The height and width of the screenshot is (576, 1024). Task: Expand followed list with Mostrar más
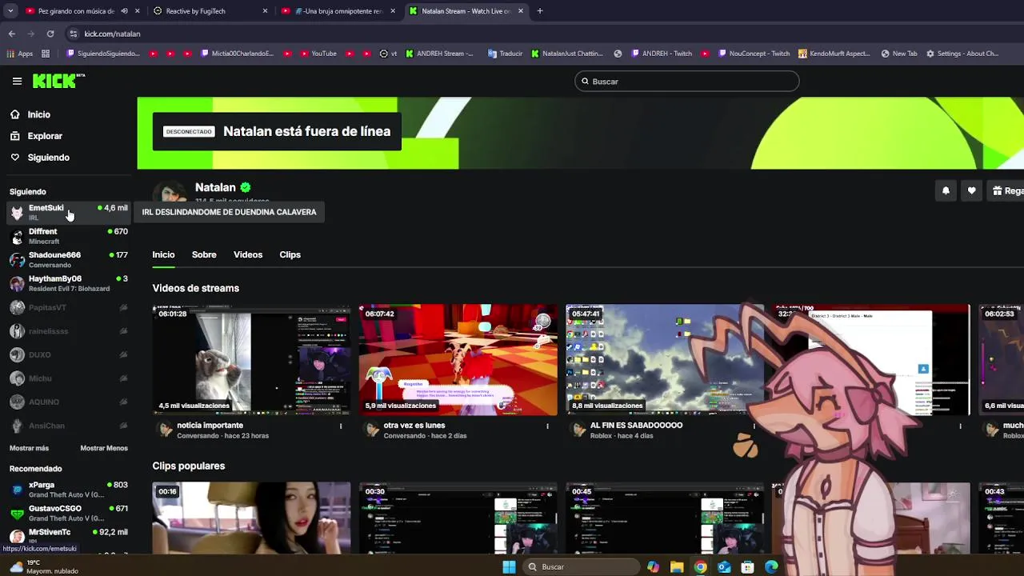29,448
